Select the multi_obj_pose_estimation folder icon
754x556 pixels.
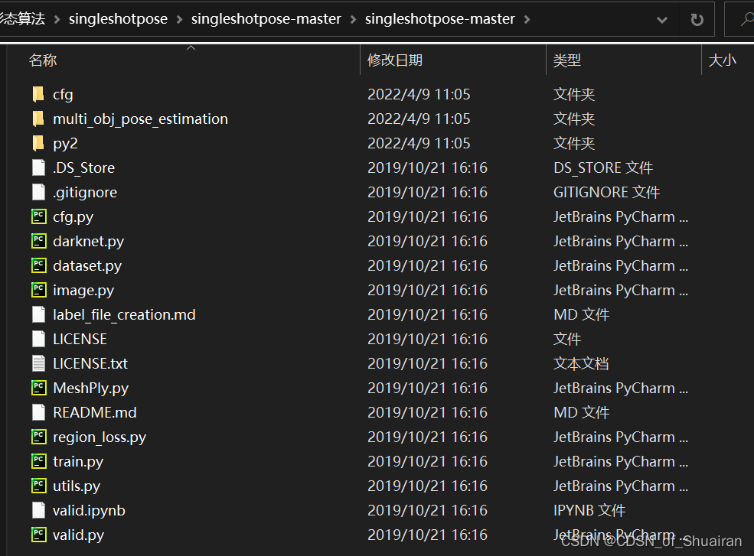[38, 118]
